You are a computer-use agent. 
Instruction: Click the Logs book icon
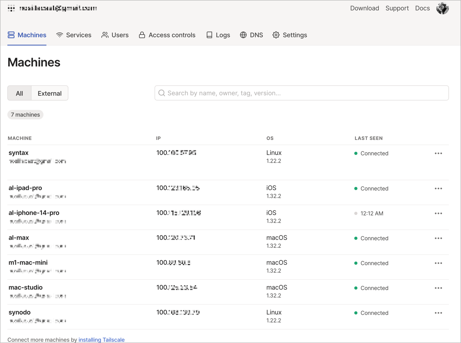tap(209, 35)
